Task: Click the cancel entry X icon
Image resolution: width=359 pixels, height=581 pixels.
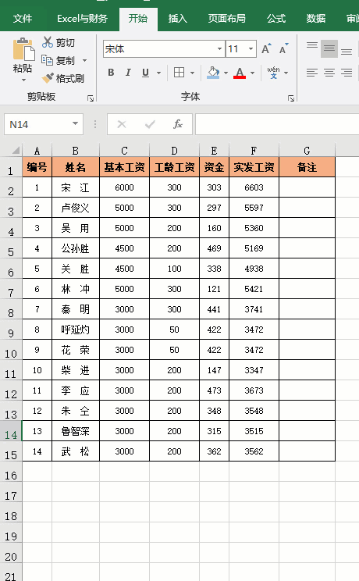Action: tap(122, 124)
